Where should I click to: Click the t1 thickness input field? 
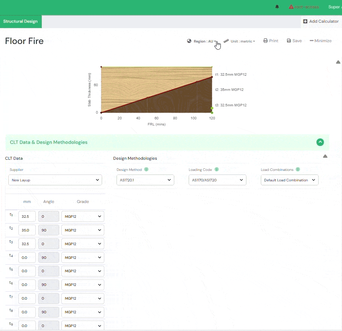click(27, 216)
